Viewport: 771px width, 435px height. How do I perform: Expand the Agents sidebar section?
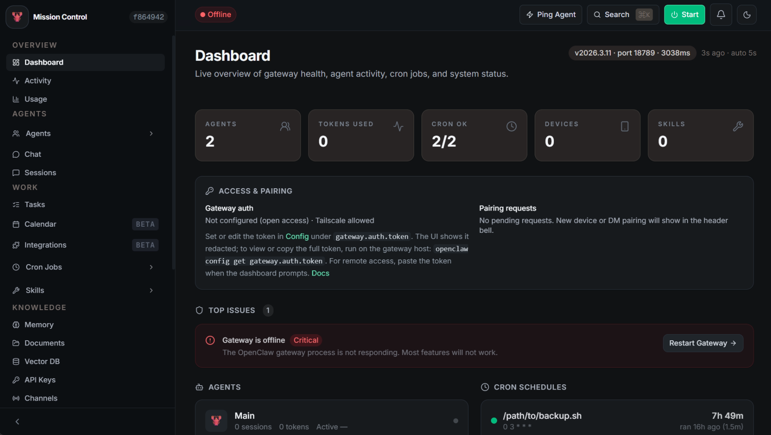[x=151, y=134]
